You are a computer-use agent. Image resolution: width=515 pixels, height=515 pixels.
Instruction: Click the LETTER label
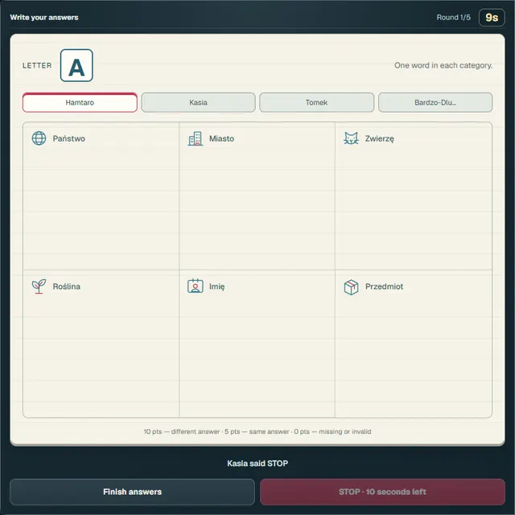tap(37, 65)
